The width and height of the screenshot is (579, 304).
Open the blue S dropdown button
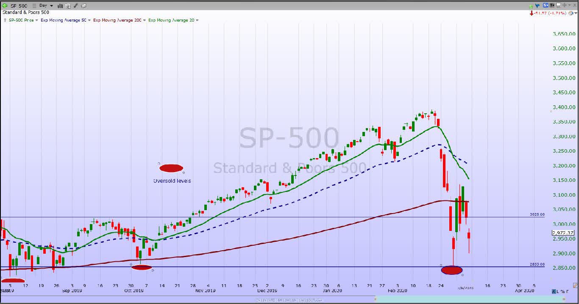(546, 5)
